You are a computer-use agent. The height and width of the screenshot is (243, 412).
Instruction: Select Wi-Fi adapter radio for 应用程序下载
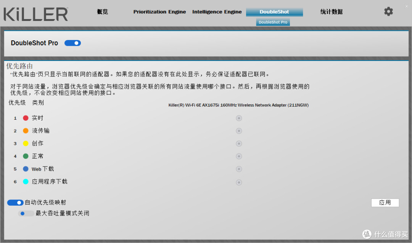click(x=239, y=182)
